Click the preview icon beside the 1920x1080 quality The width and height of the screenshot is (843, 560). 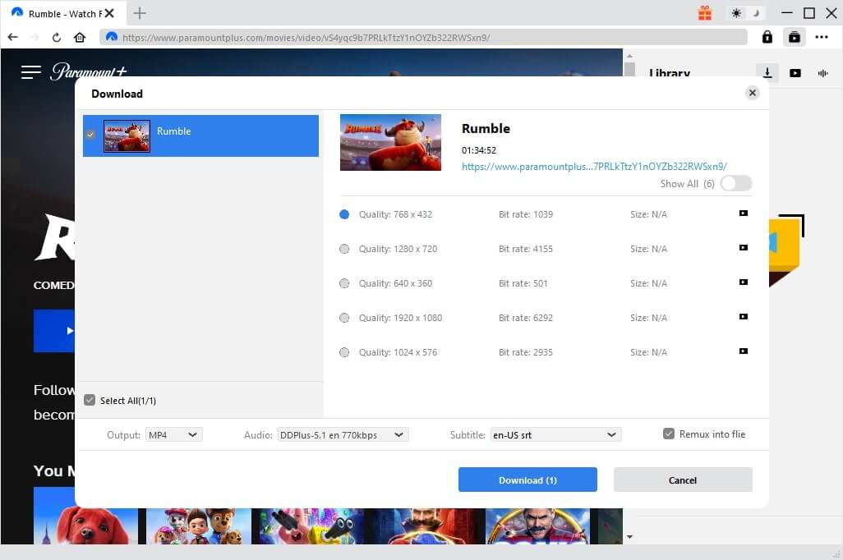(743, 316)
